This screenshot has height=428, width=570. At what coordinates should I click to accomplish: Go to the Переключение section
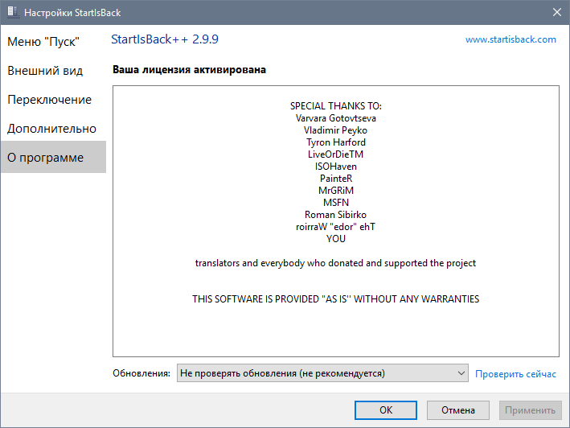click(x=49, y=100)
